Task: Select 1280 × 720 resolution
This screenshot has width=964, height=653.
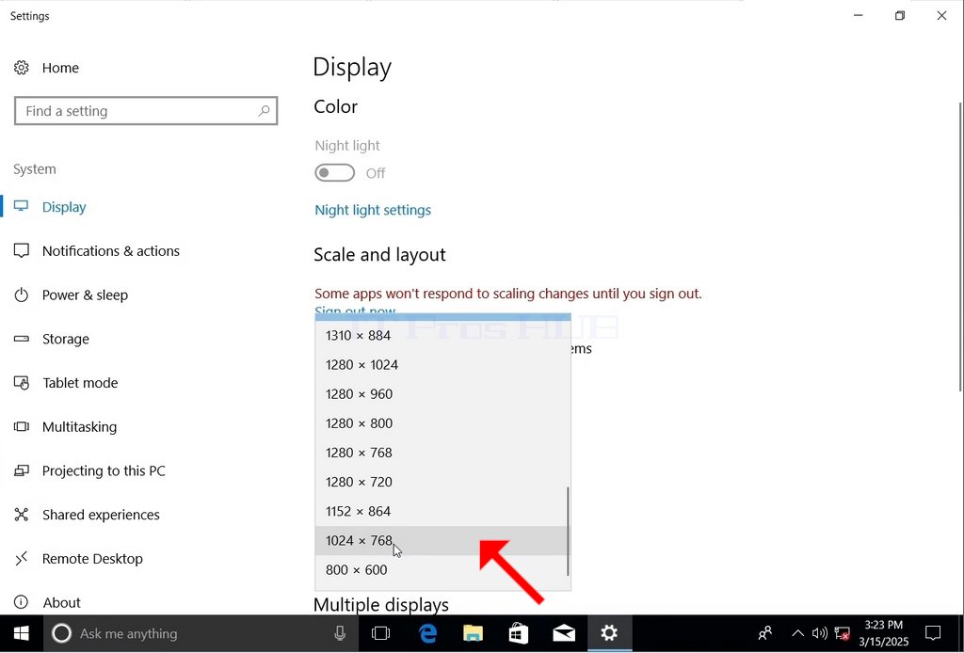Action: click(x=442, y=483)
